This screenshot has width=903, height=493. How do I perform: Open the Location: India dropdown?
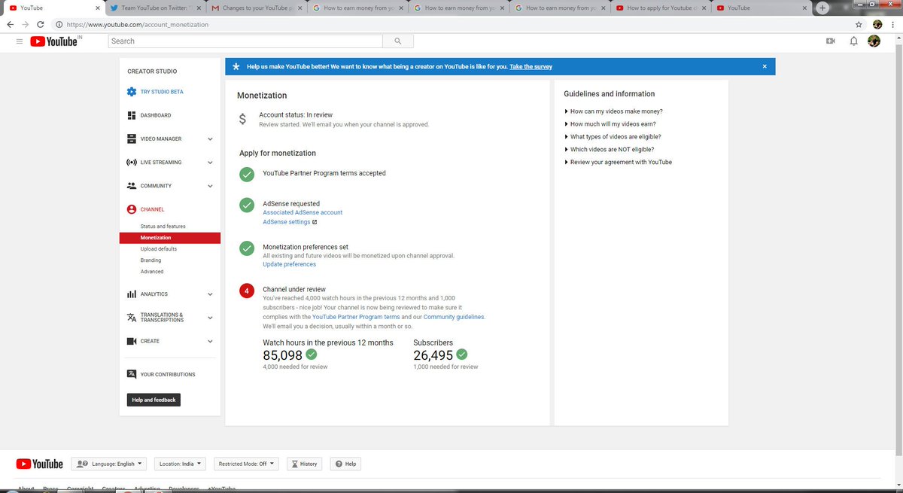point(180,464)
